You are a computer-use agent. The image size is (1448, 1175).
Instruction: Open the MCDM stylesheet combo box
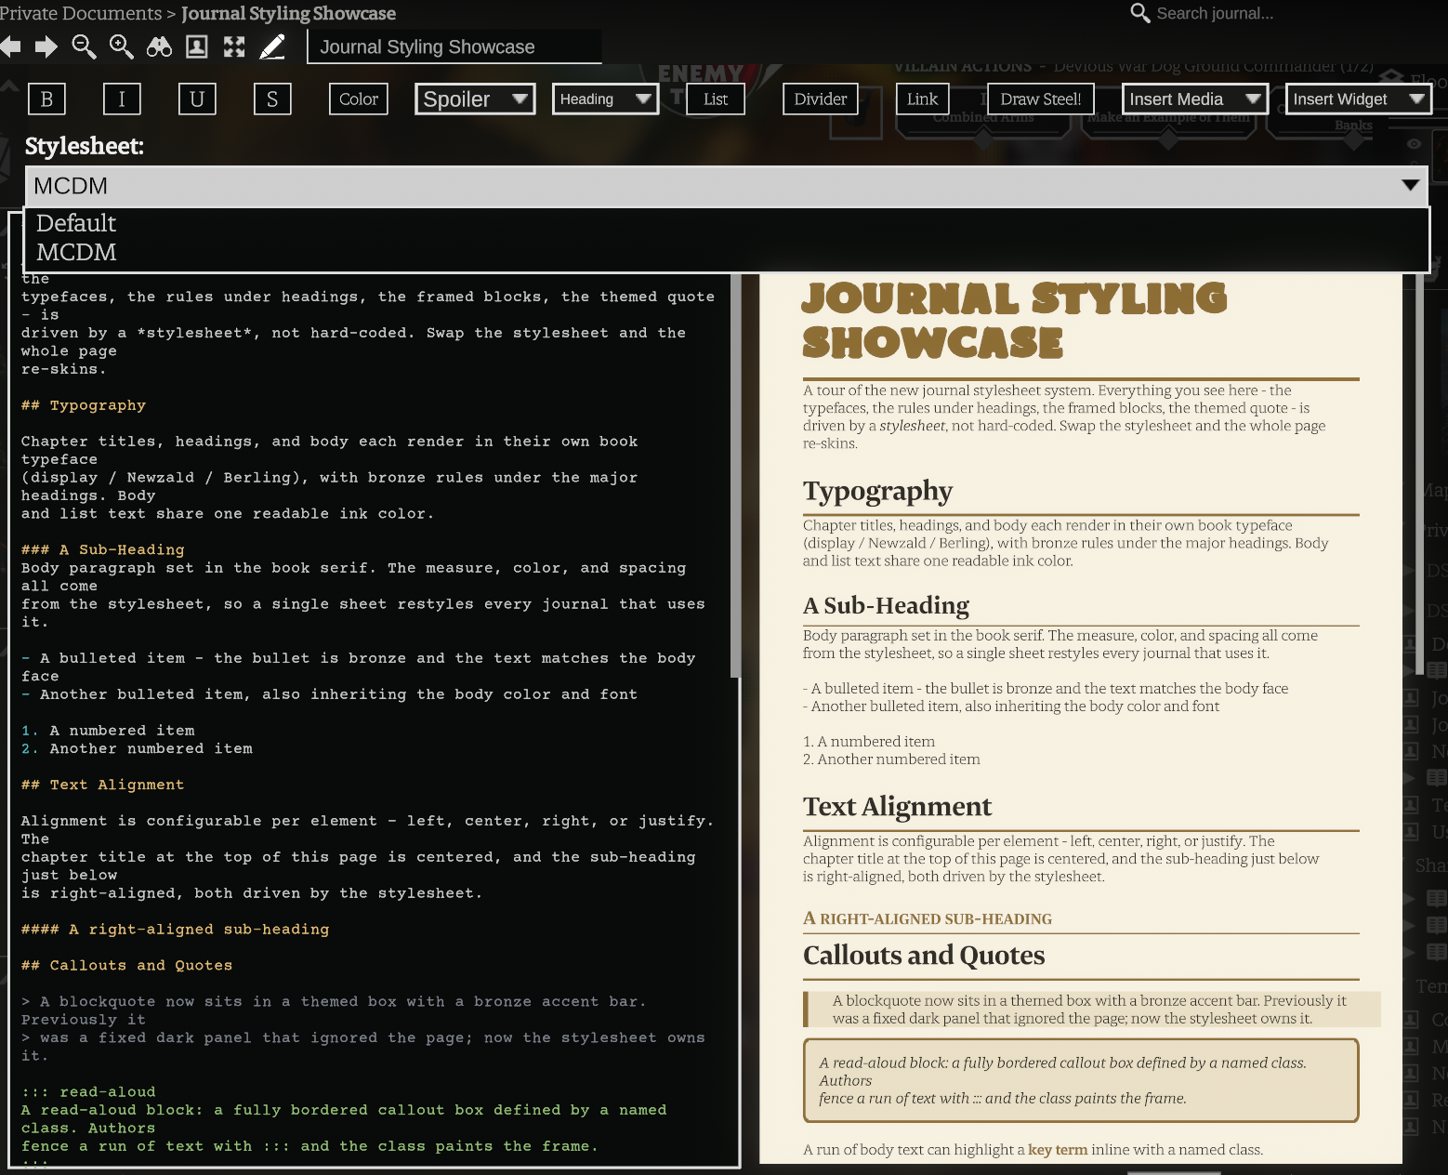coord(727,186)
